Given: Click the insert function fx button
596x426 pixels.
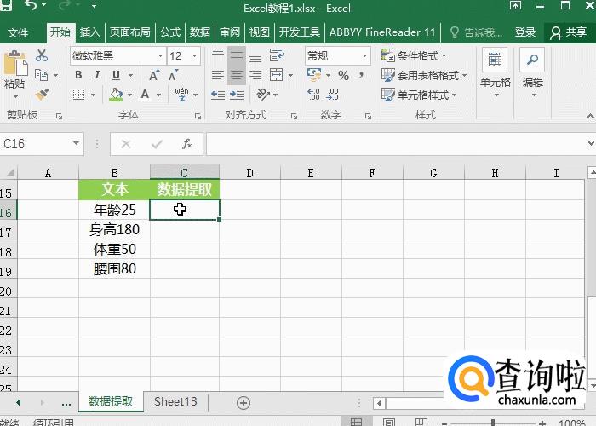Looking at the screenshot, I should coord(187,144).
